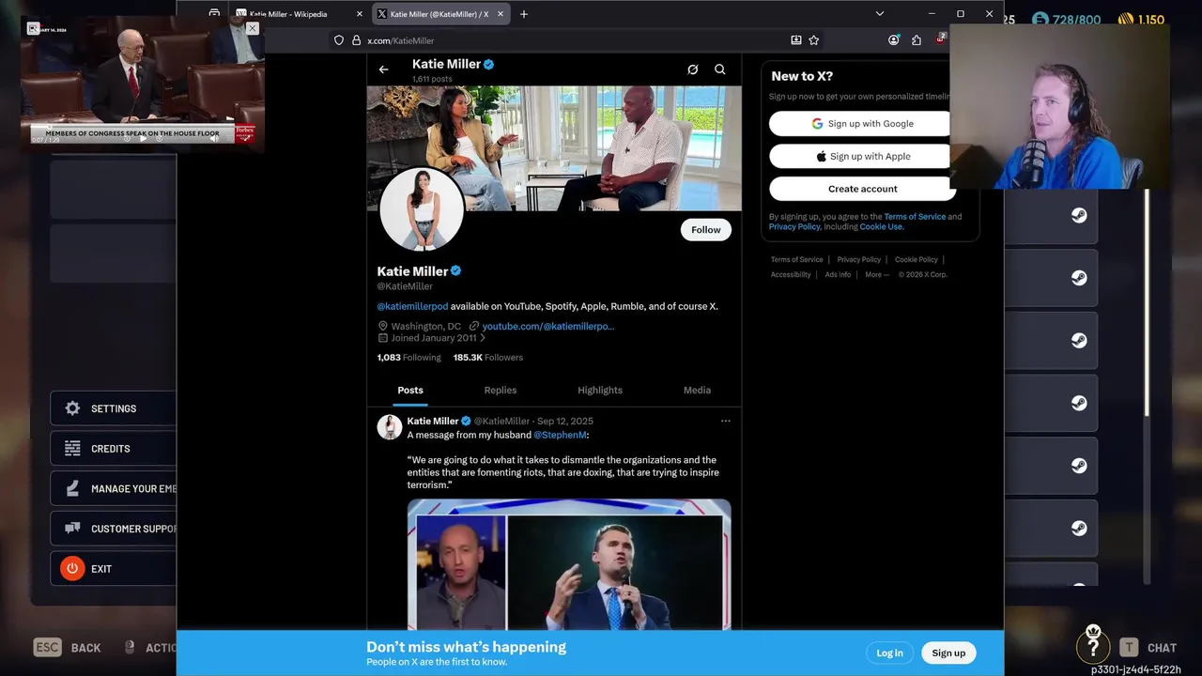Open Katie Miller's profile avatar photo

(x=421, y=209)
